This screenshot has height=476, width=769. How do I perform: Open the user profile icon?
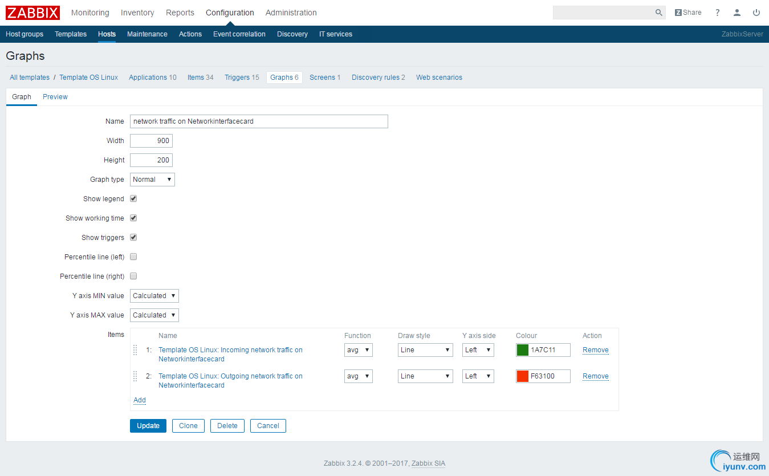point(737,13)
